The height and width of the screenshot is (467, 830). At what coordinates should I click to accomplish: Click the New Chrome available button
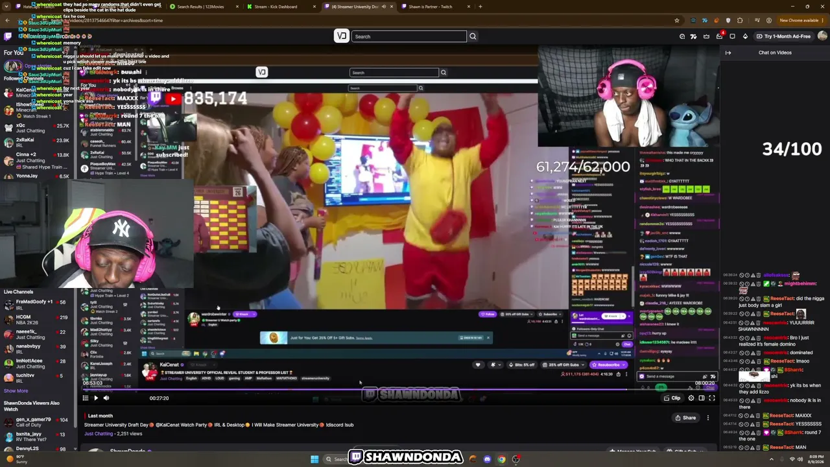pyautogui.click(x=800, y=20)
